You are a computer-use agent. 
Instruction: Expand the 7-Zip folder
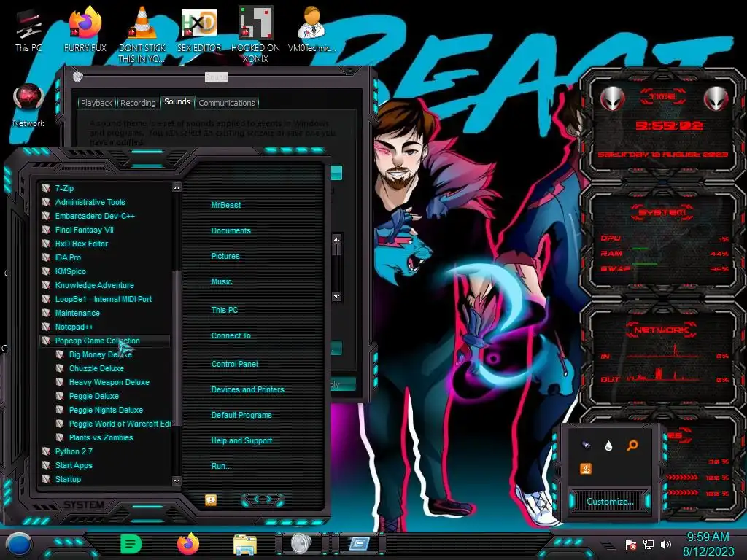click(105, 188)
